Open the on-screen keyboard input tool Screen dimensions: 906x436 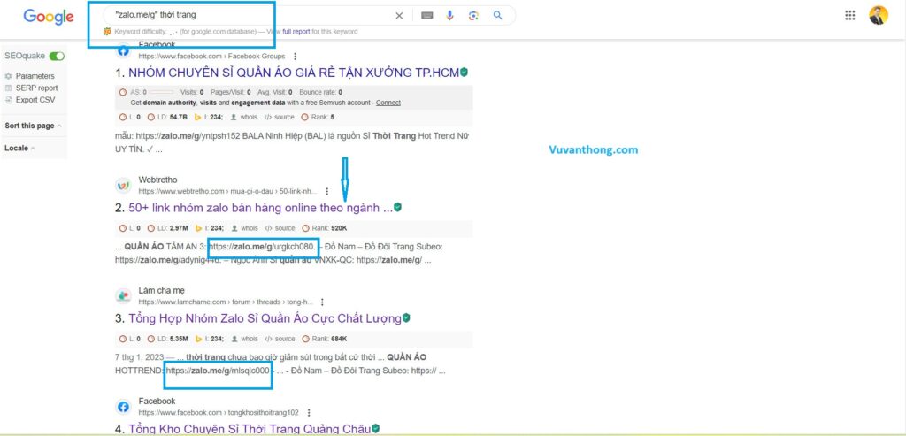click(427, 16)
